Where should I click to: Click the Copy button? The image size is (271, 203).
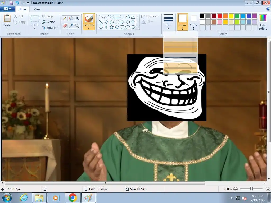(20, 22)
